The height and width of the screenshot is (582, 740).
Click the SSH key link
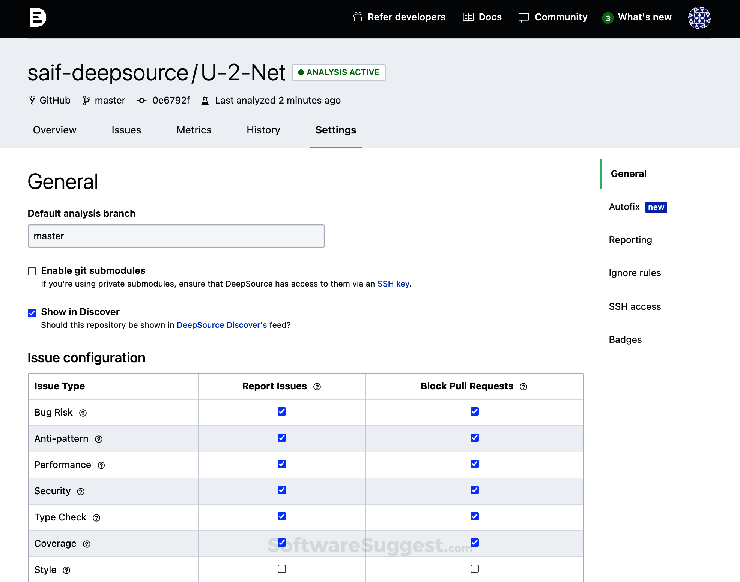pyautogui.click(x=393, y=284)
